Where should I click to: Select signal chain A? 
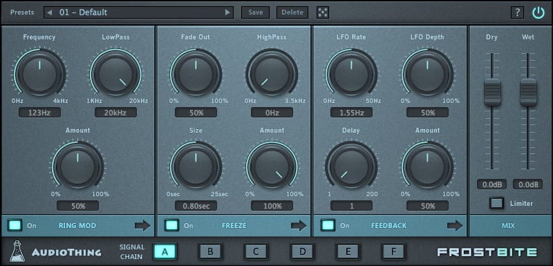[165, 251]
